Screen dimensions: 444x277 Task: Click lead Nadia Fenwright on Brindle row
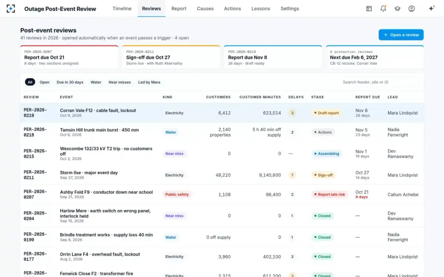tap(398, 237)
